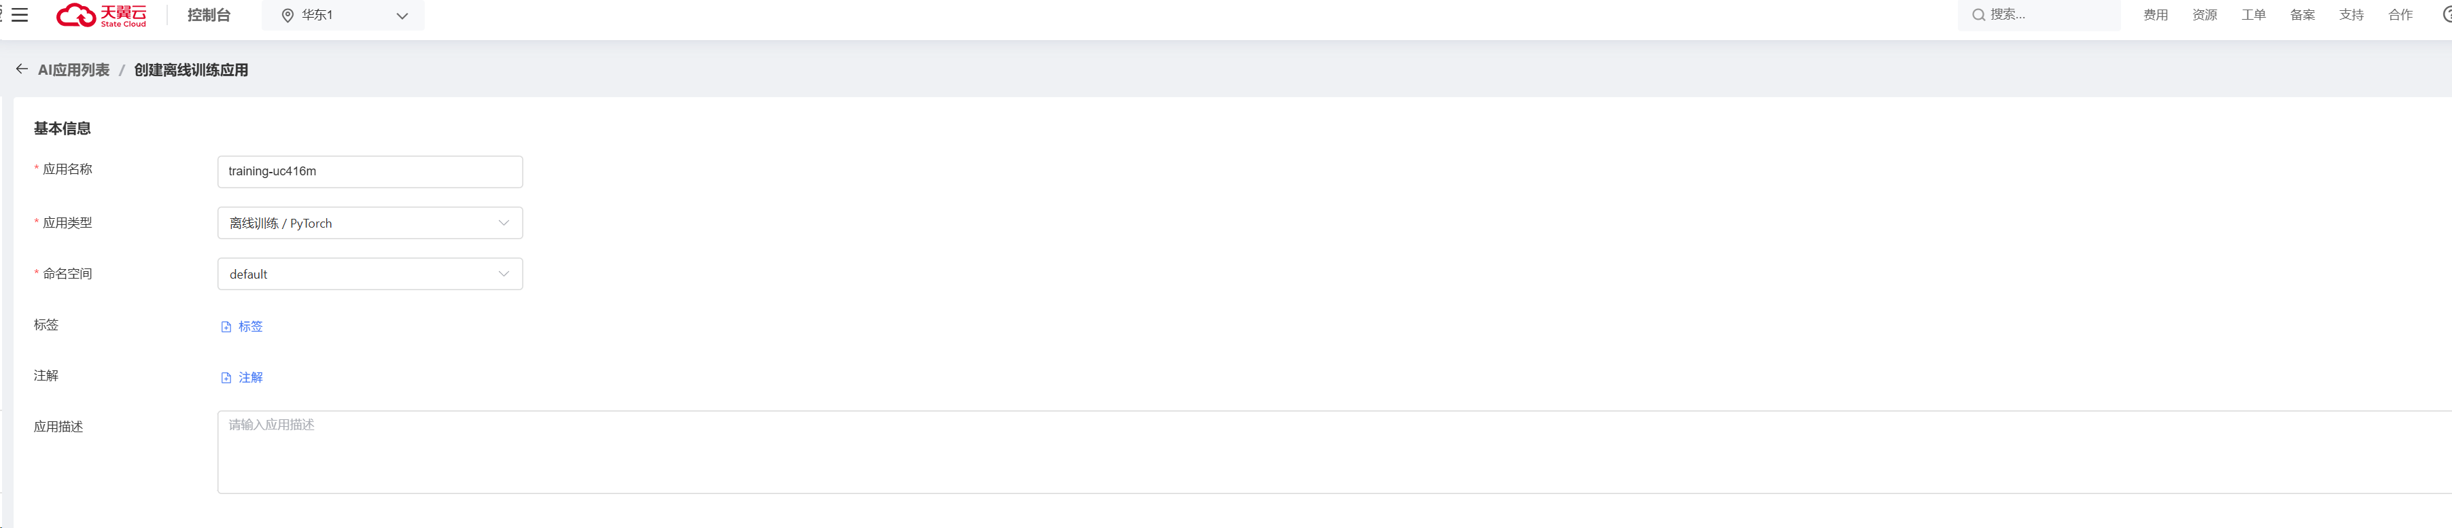Focus the 应用描述 text area
The height and width of the screenshot is (528, 2452).
coord(1333,452)
